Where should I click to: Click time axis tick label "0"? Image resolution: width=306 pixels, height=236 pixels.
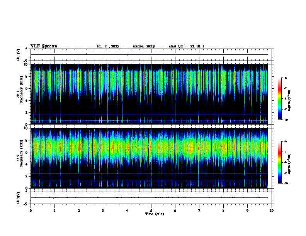pyautogui.click(x=31, y=211)
